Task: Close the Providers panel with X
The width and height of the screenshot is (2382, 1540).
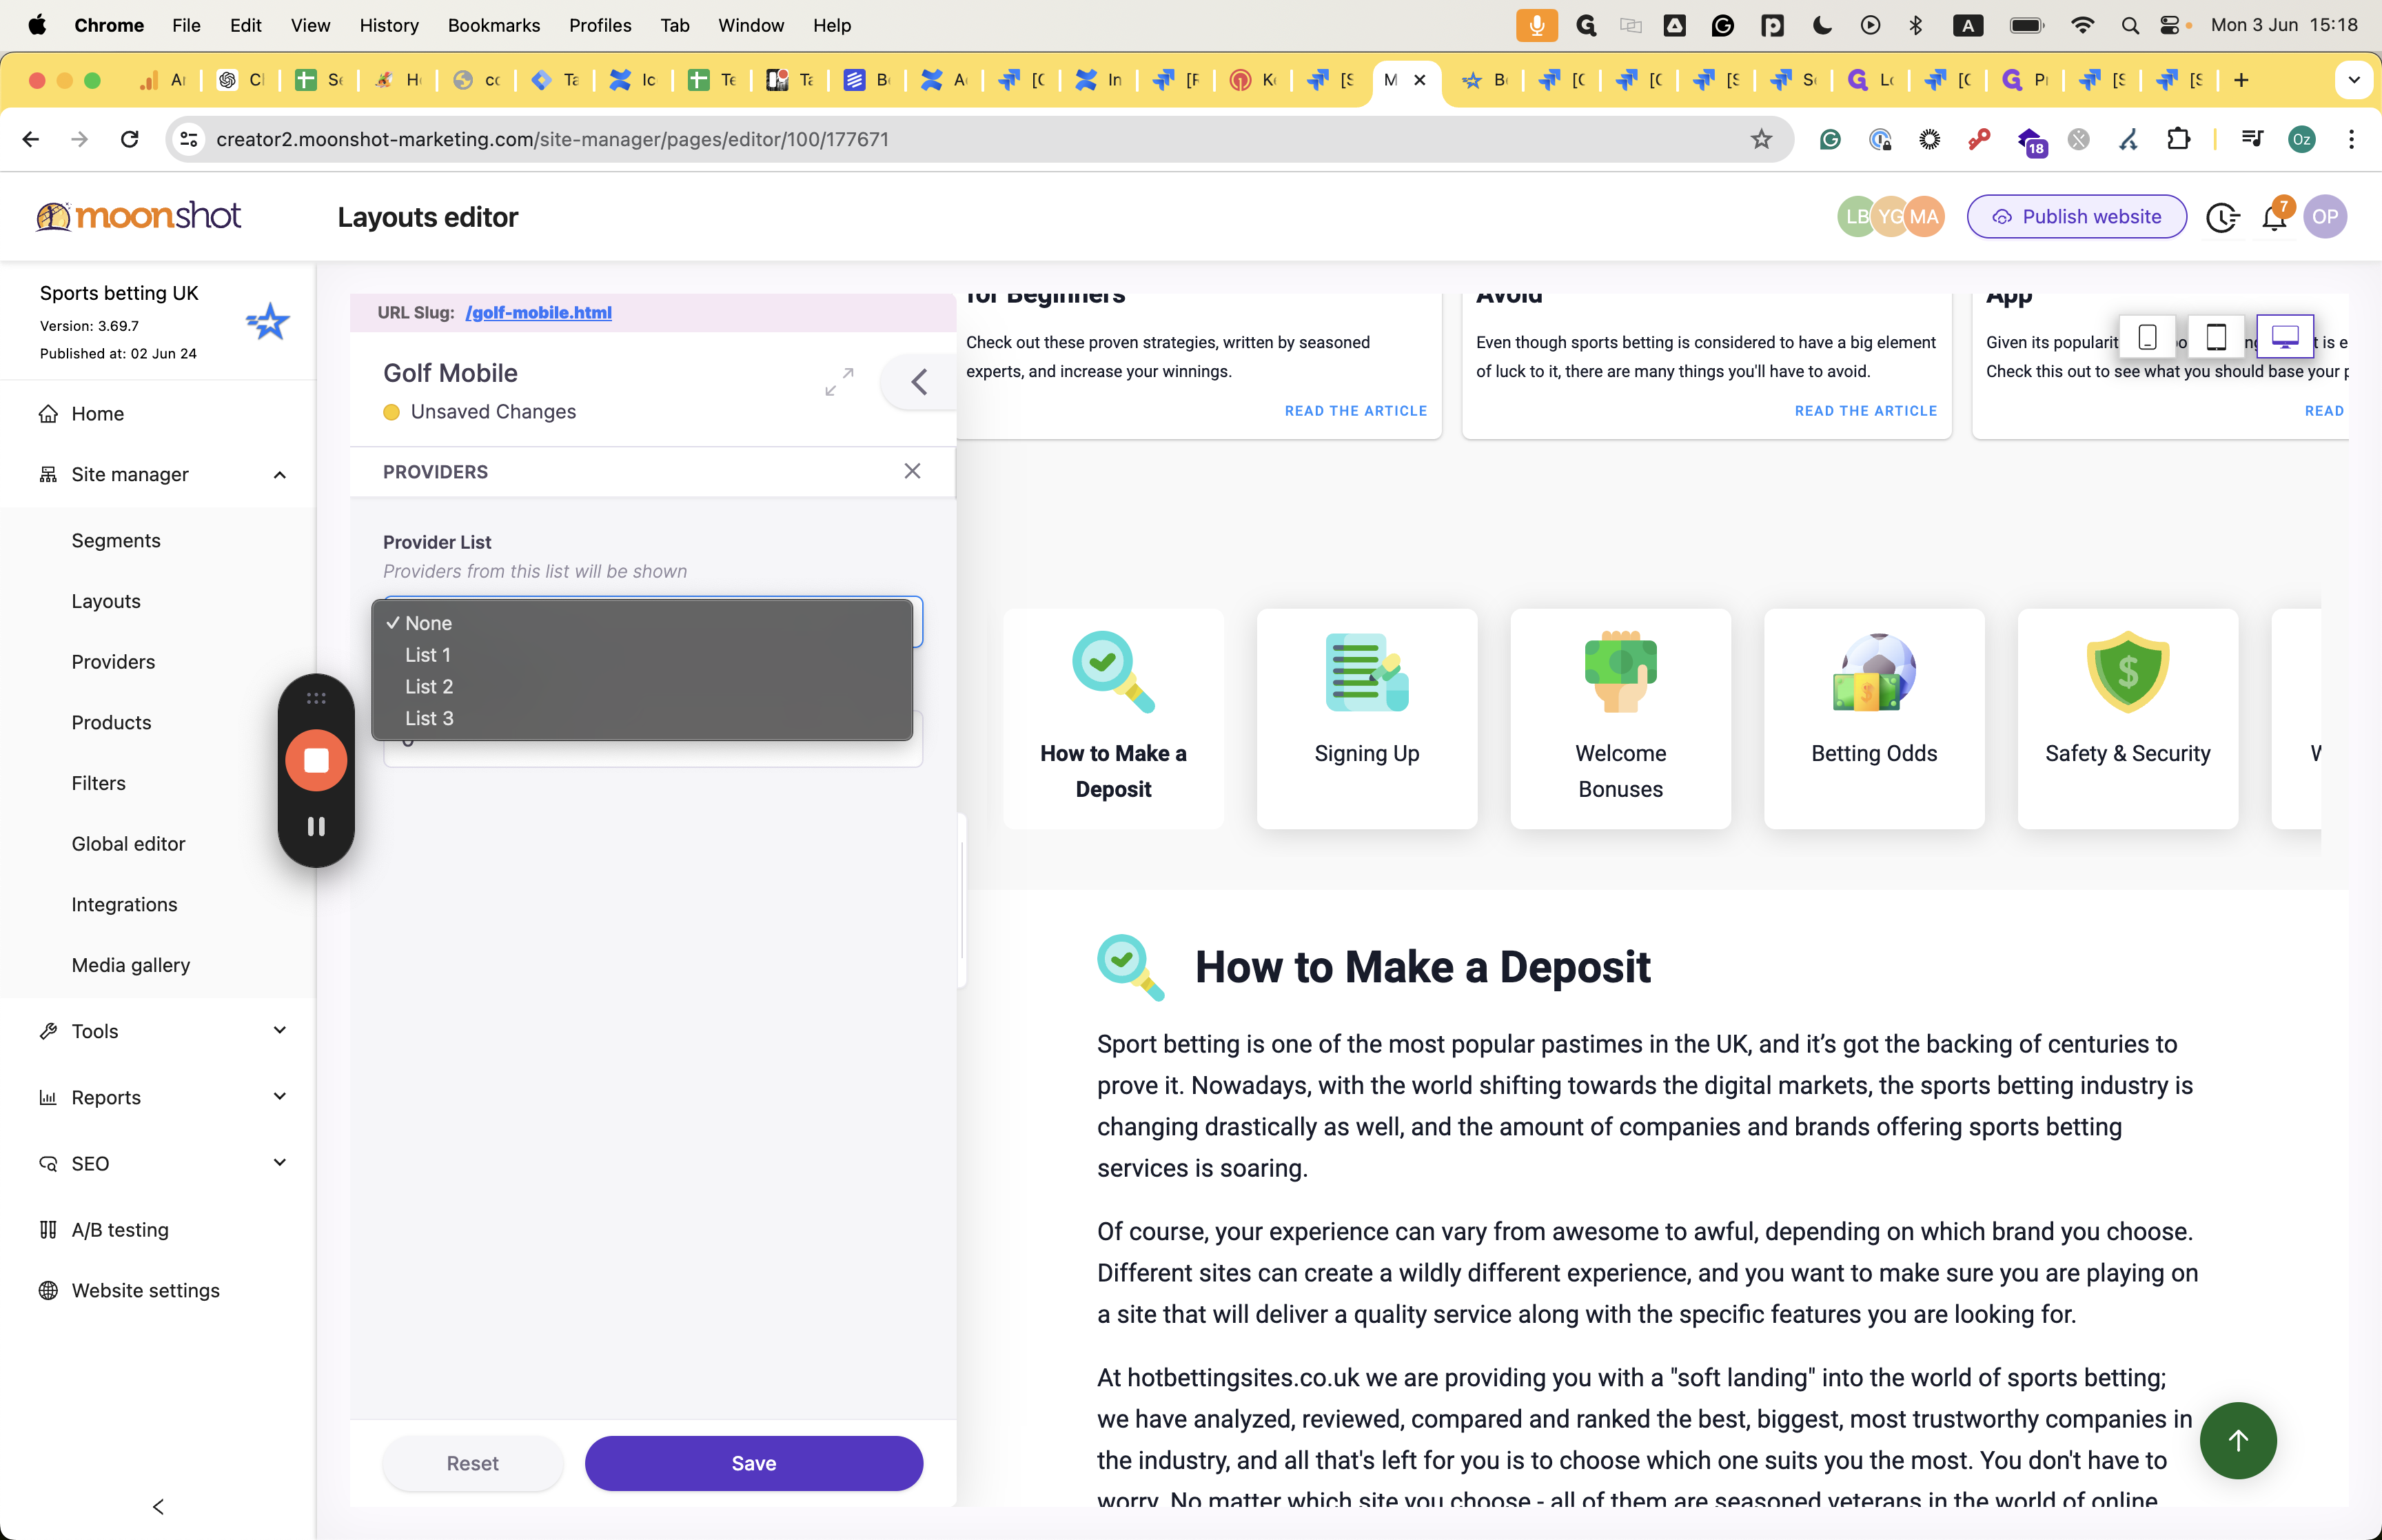Action: pos(912,471)
